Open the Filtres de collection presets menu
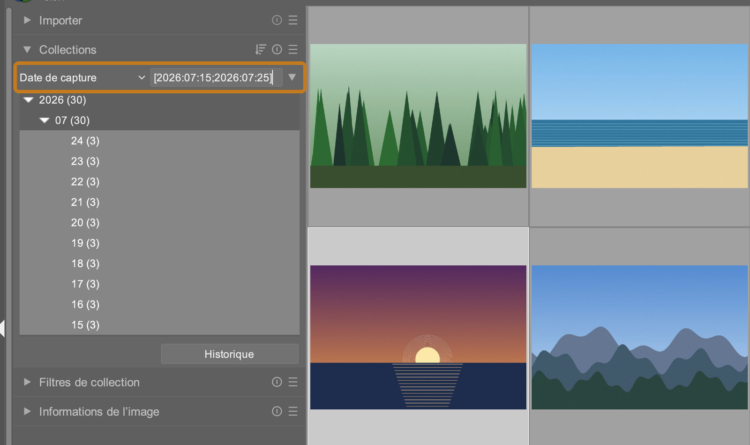The width and height of the screenshot is (750, 445). click(x=293, y=382)
